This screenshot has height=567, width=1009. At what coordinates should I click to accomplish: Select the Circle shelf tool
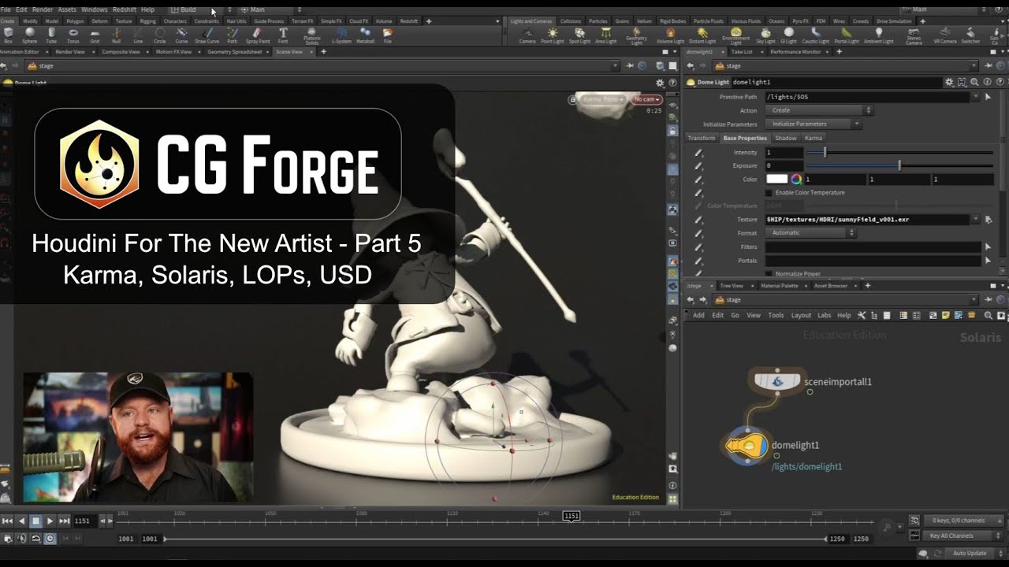pos(160,35)
